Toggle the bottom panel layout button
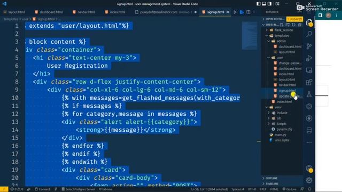The height and width of the screenshot is (192, 342). pyautogui.click(x=264, y=4)
